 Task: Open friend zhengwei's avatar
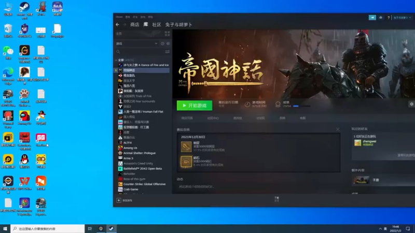357,143
